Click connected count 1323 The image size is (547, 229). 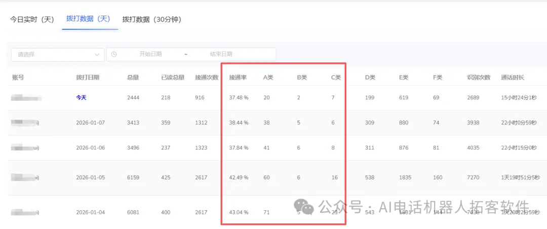pyautogui.click(x=201, y=148)
